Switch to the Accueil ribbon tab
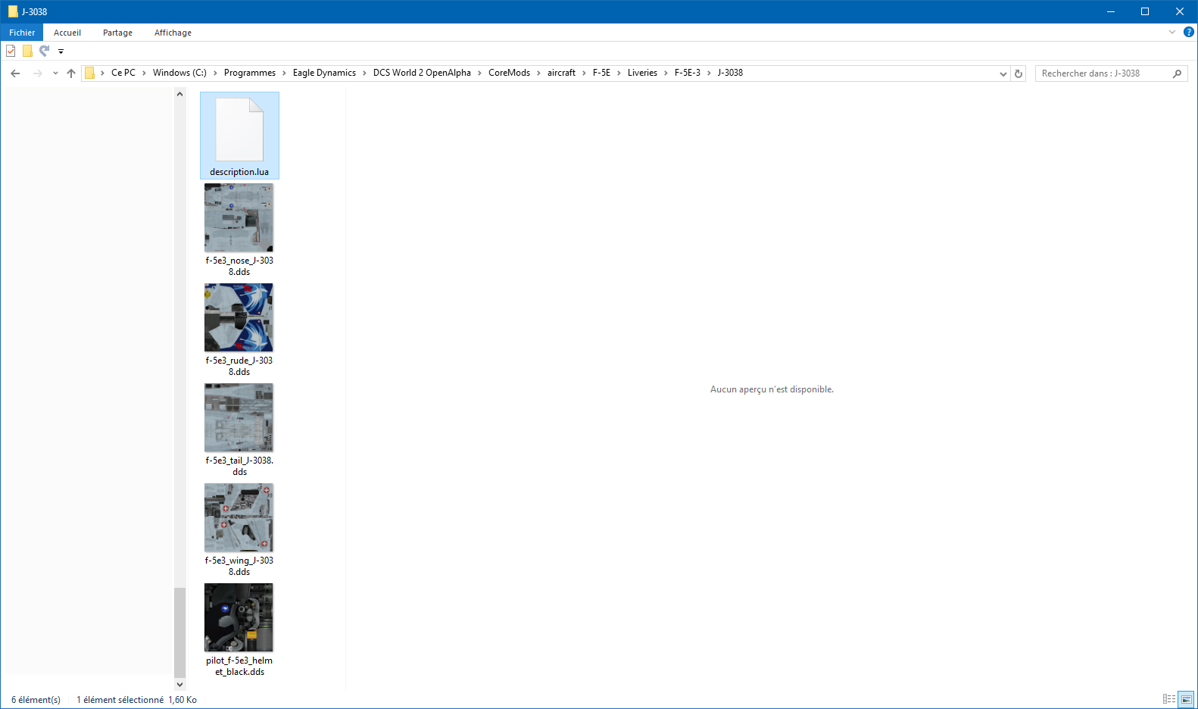This screenshot has width=1198, height=709. tap(67, 33)
